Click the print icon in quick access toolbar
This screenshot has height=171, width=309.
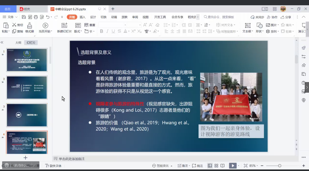tap(36, 17)
